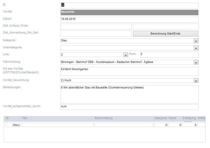210x148 pixels.
Task: Click the Ort des Vorfalls text field
Action: click(129, 71)
